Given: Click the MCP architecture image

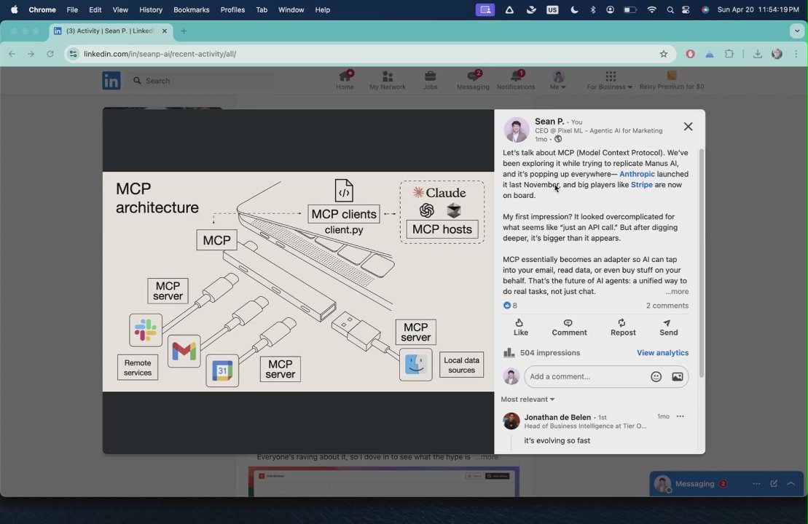Looking at the screenshot, I should [x=299, y=282].
